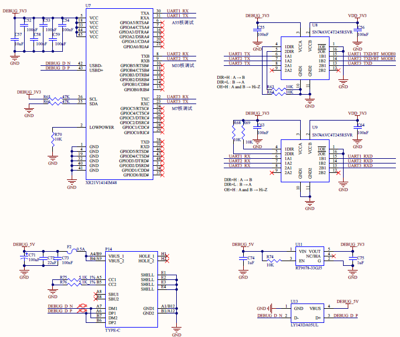This screenshot has width=400, height=337.
Task: Click the P14 TYPE-C connector symbol
Action: coord(130,285)
